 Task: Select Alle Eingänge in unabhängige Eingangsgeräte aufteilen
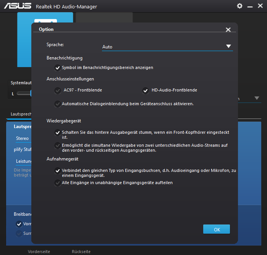tap(58, 183)
